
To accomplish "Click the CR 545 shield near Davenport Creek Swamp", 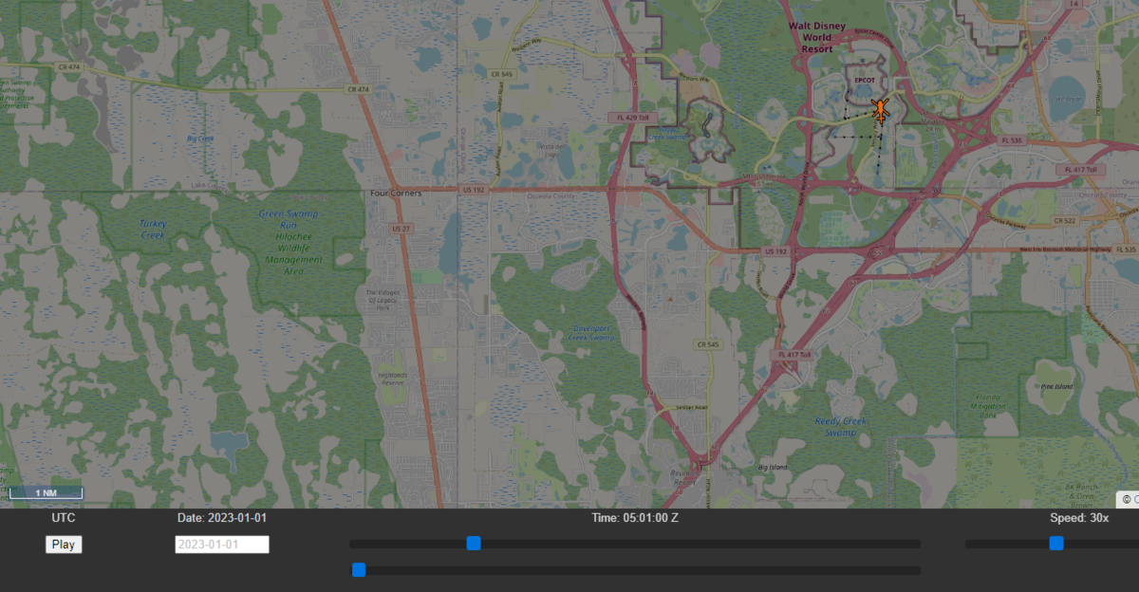I will pos(708,343).
